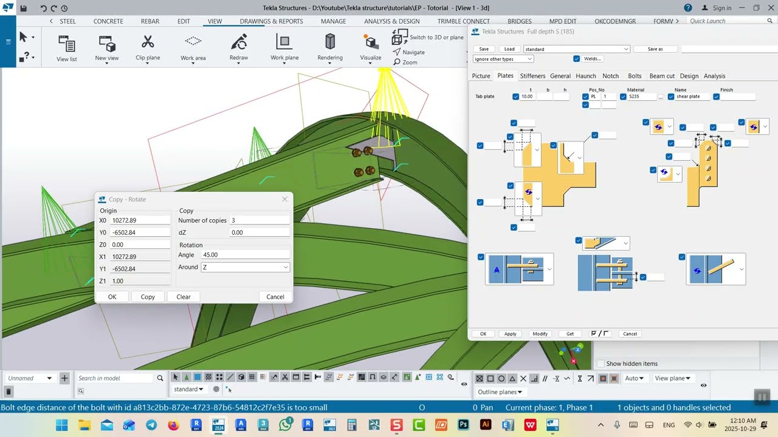
Task: Click the Undo arrow in title bar
Action: tap(43, 8)
